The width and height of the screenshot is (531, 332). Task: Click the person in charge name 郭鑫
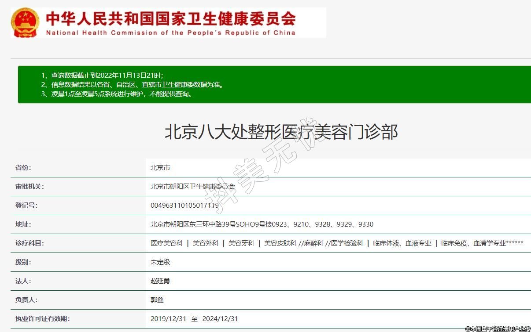coord(157,300)
